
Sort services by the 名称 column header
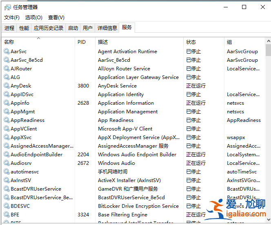click(x=38, y=42)
